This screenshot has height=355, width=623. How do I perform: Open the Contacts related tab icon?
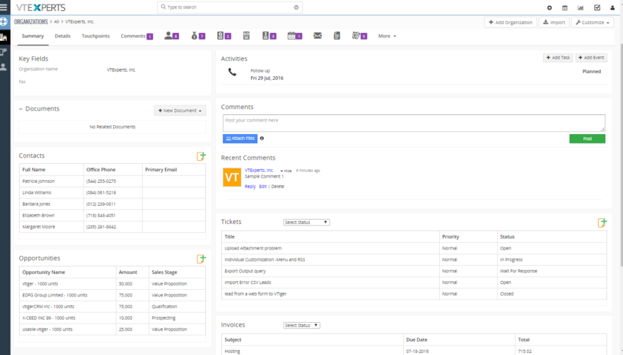click(172, 36)
